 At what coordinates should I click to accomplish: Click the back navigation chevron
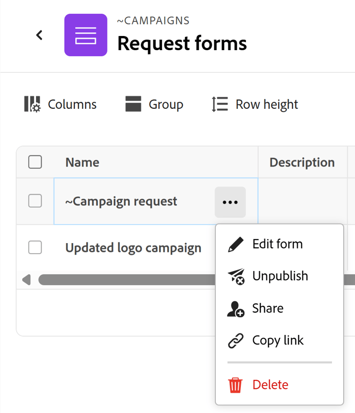[39, 35]
